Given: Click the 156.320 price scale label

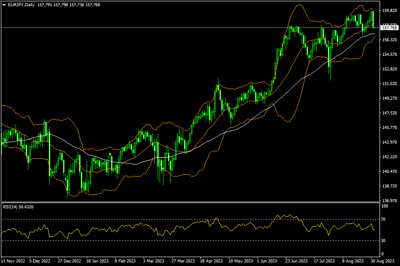Looking at the screenshot, I should pyautogui.click(x=389, y=40).
